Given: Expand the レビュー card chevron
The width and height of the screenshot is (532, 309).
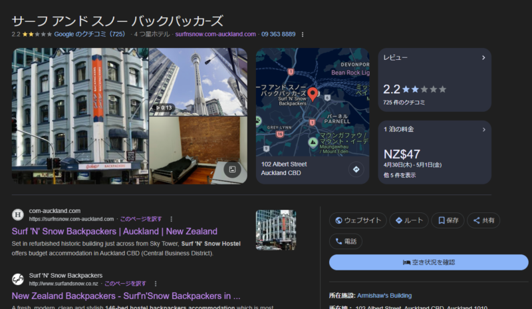Looking at the screenshot, I should tap(483, 58).
